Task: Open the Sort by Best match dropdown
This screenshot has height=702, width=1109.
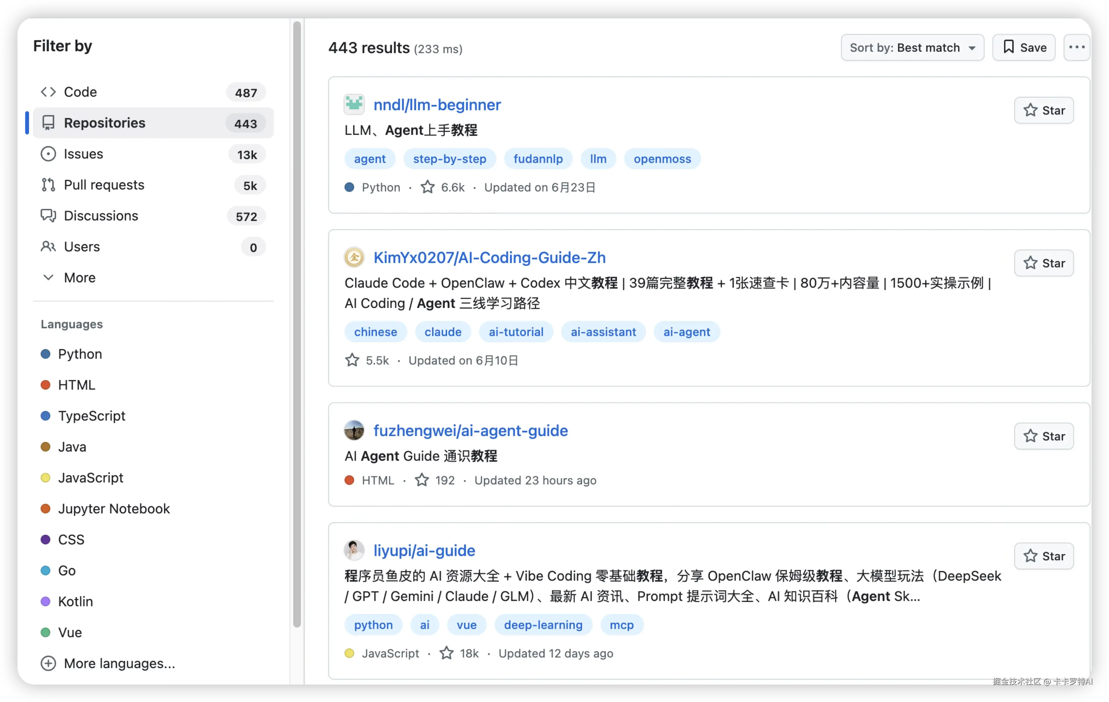Action: [x=912, y=47]
